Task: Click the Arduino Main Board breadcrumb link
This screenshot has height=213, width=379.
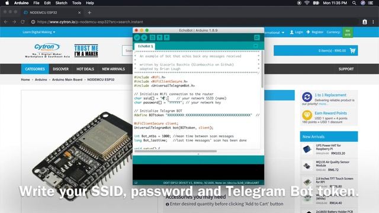Action: [67, 79]
